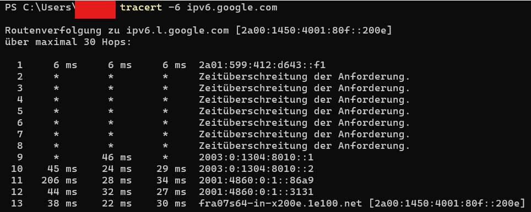Click hop 12 address 2001:4860:0:1::3131
Viewport: 531px width, 212px height.
tap(256, 192)
